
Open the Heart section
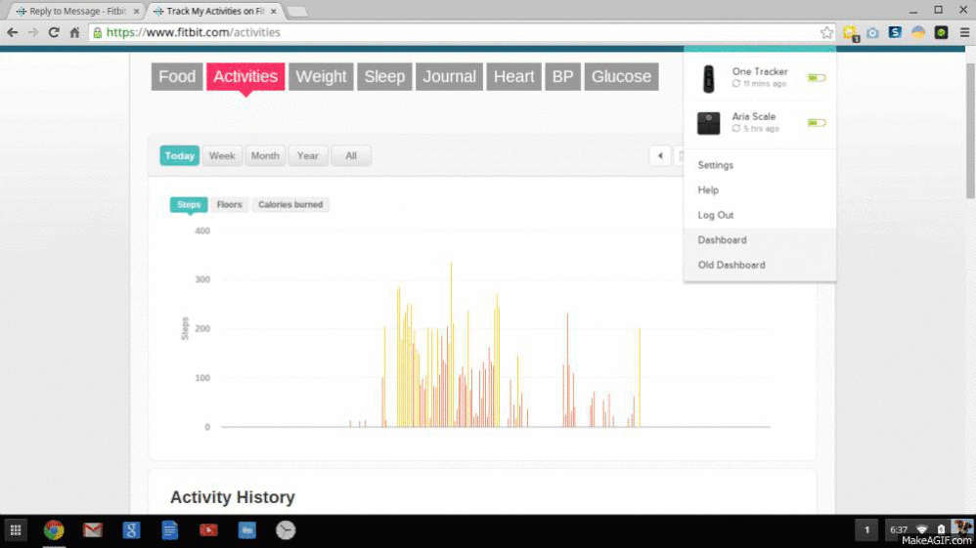pyautogui.click(x=513, y=76)
